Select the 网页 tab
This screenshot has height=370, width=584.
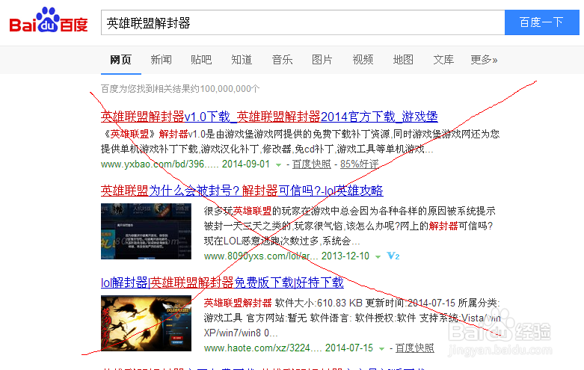click(120, 60)
